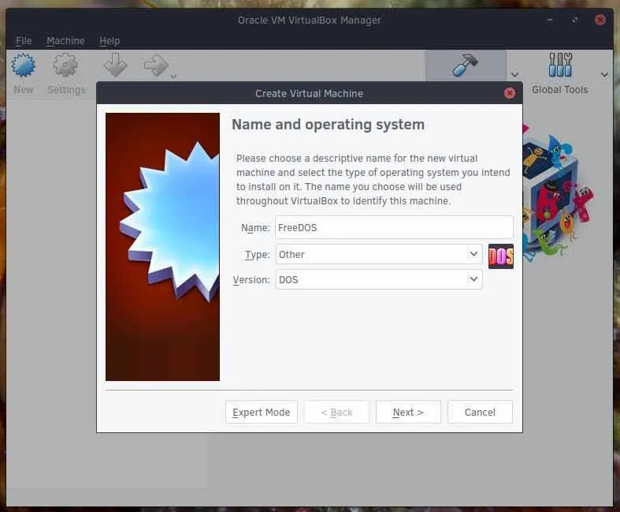Click the DOS operating system icon
Image resolution: width=620 pixels, height=512 pixels.
[x=501, y=256]
